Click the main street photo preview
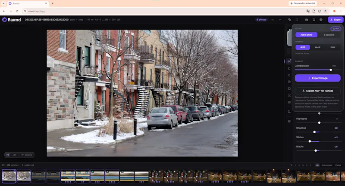Viewport: 345px width, 186px height. click(x=142, y=93)
